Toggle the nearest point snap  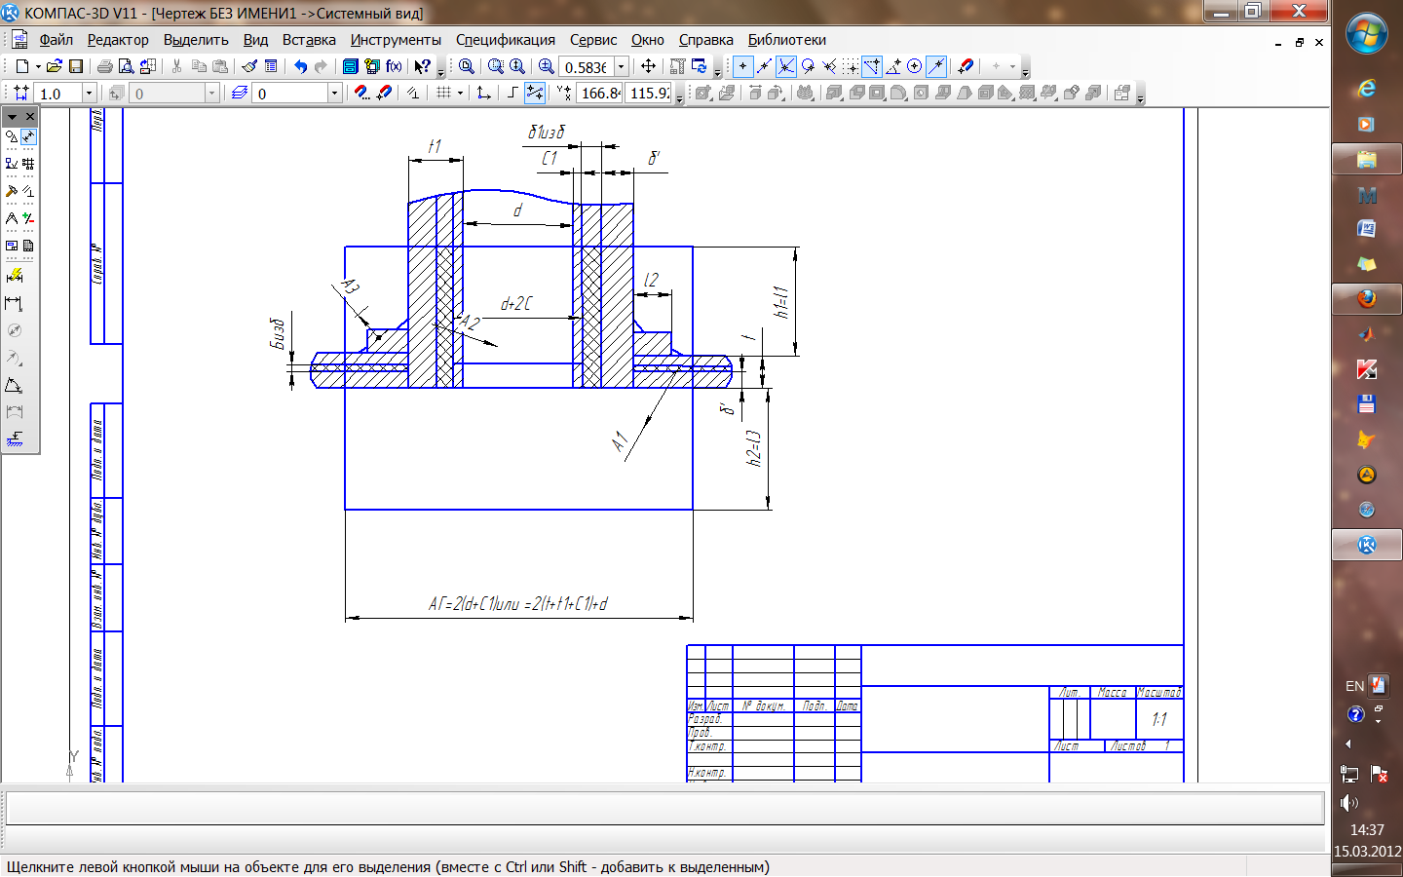[x=742, y=66]
